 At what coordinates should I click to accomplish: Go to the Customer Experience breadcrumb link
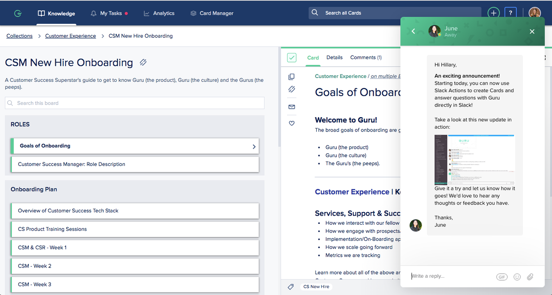tap(71, 36)
